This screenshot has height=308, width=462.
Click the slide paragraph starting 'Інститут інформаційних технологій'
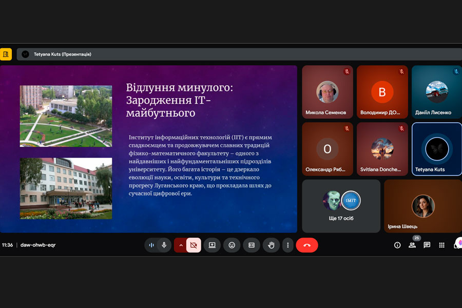pyautogui.click(x=200, y=165)
